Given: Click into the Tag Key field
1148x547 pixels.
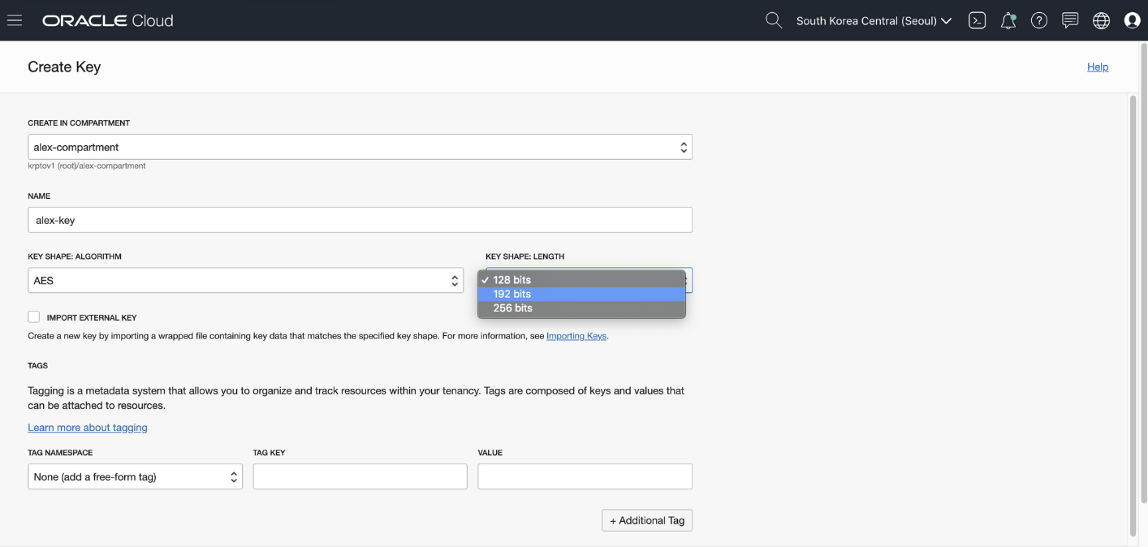Looking at the screenshot, I should (360, 476).
